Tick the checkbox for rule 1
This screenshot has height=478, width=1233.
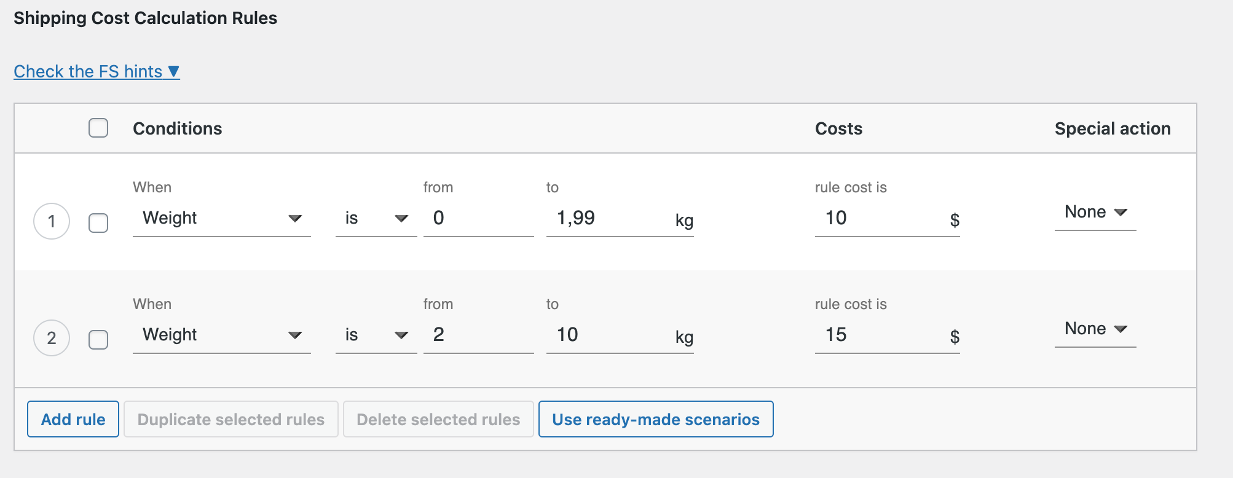98,222
